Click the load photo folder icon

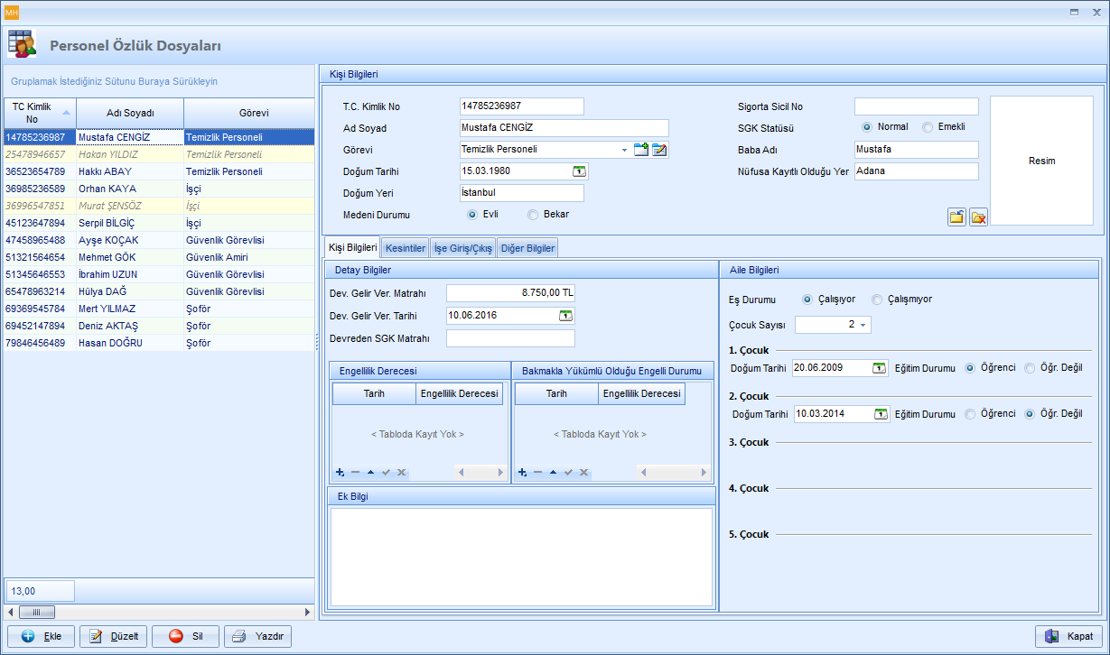pyautogui.click(x=956, y=217)
